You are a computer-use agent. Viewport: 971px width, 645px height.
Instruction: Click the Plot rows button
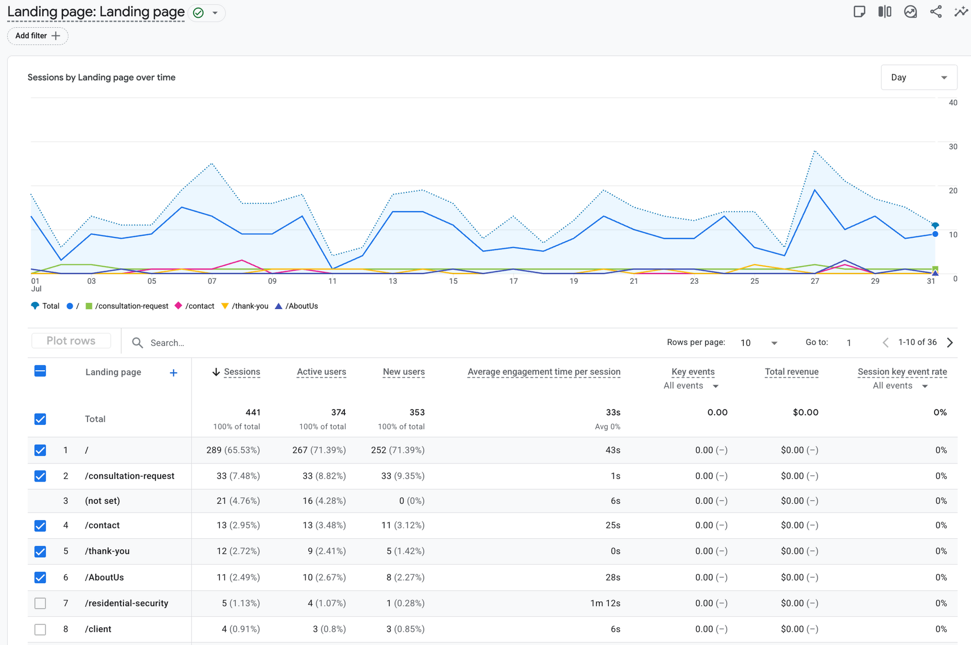pyautogui.click(x=71, y=341)
